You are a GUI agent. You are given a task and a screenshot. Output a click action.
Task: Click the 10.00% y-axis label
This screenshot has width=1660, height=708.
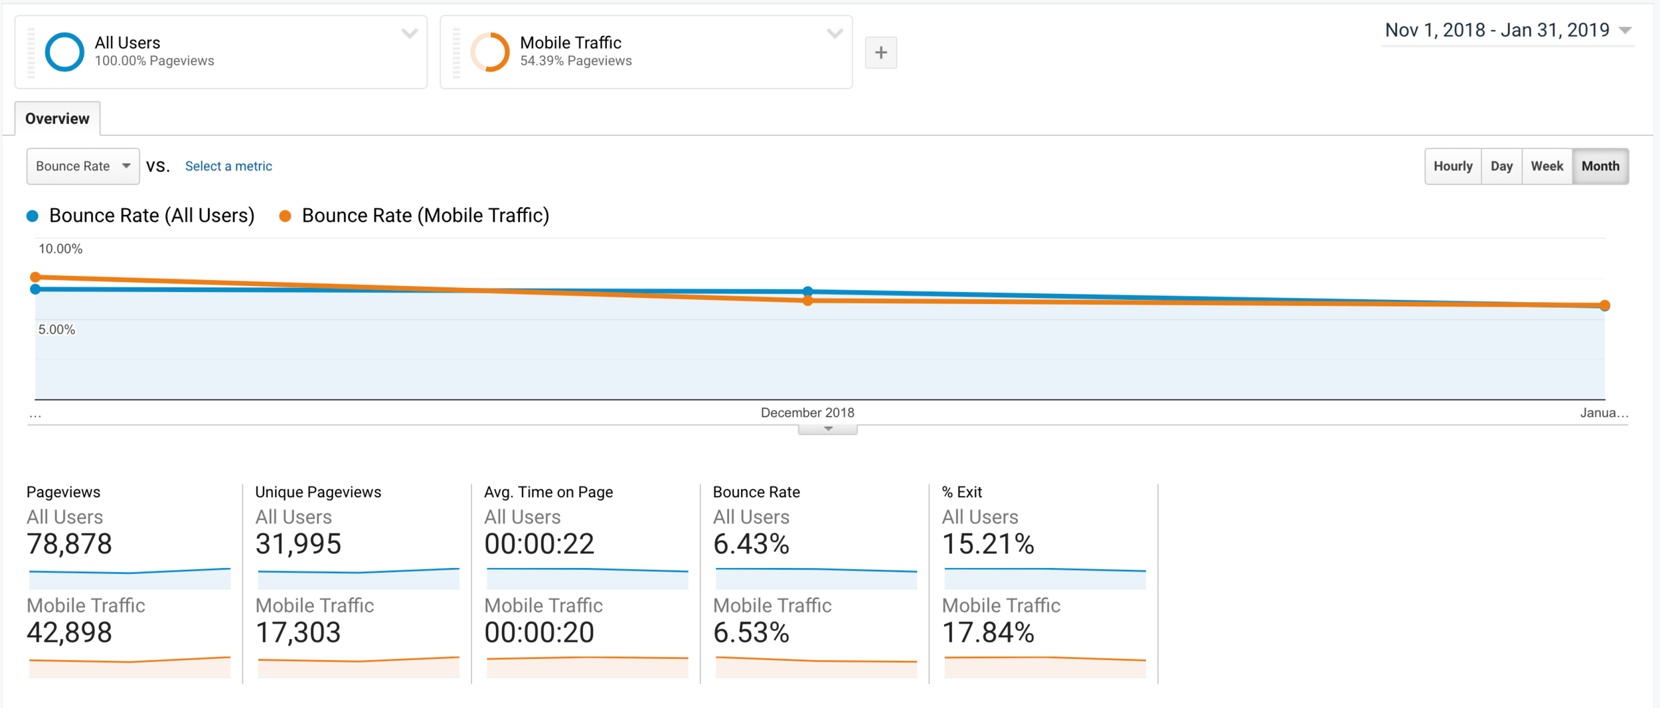click(x=60, y=249)
